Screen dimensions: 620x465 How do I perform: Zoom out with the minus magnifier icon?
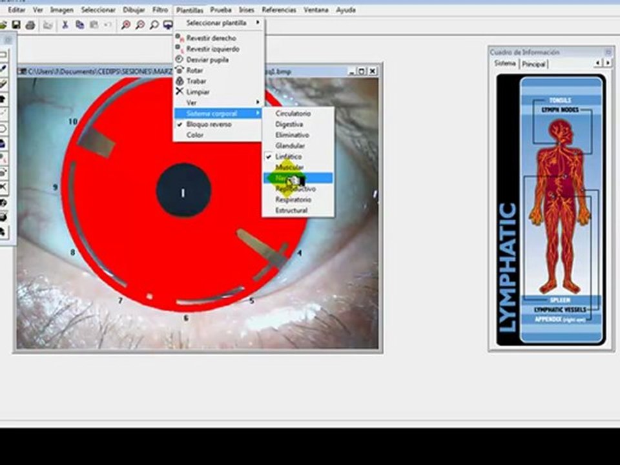pos(140,25)
